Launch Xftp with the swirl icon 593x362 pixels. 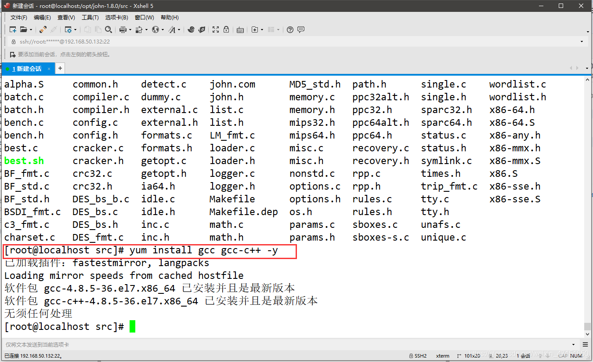(x=191, y=29)
